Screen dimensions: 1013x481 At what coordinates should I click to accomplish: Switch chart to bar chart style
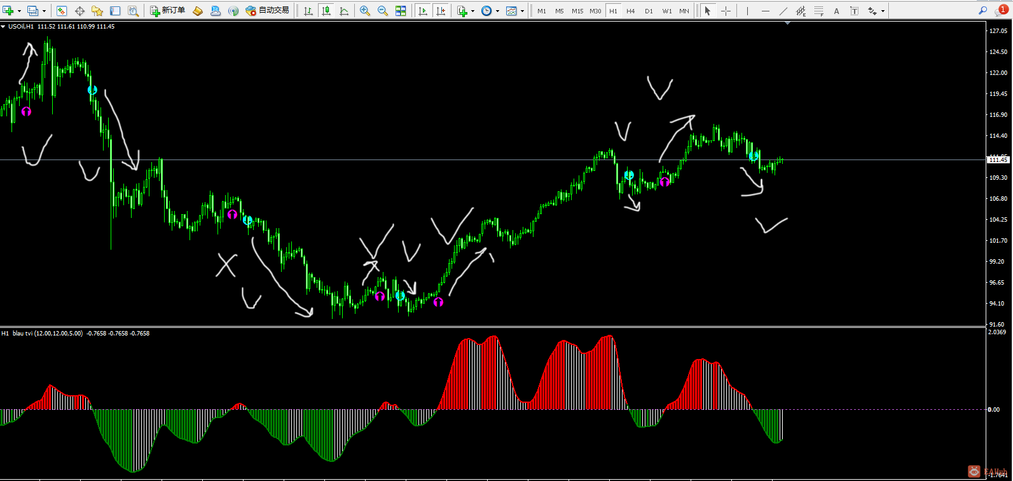pos(308,11)
